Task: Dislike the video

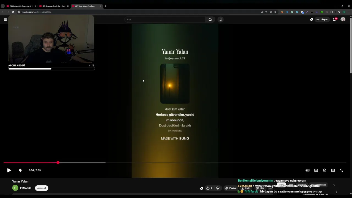Action: [218, 188]
